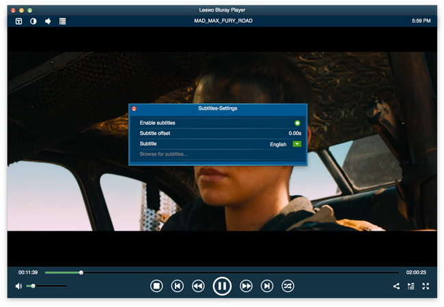Close the Subtitles-Settings dialog
This screenshot has width=444, height=307.
coord(135,108)
